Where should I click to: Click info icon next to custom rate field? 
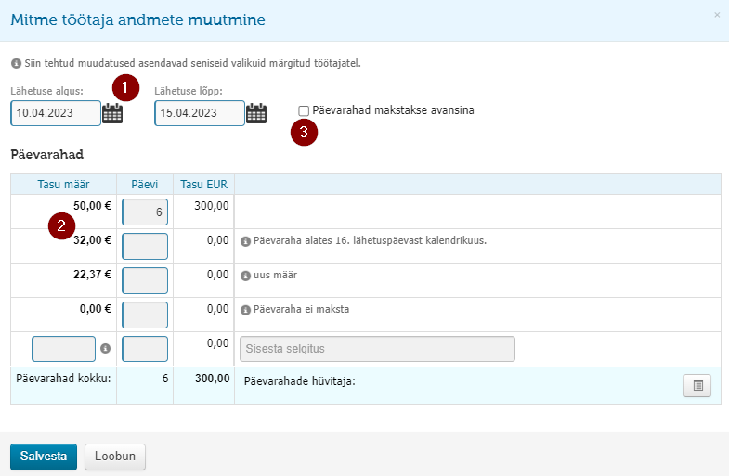(106, 348)
